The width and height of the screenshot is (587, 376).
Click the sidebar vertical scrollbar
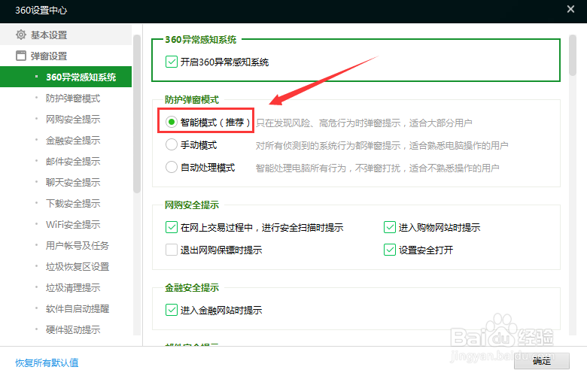pyautogui.click(x=137, y=114)
